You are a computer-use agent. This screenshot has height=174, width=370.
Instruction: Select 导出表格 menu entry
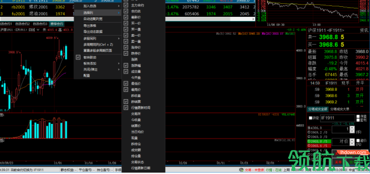(98, 26)
